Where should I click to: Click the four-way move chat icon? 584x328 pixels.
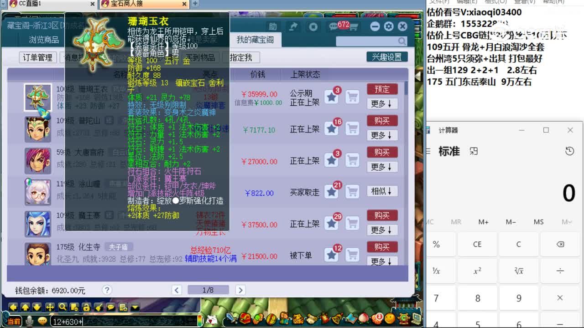(x=50, y=307)
